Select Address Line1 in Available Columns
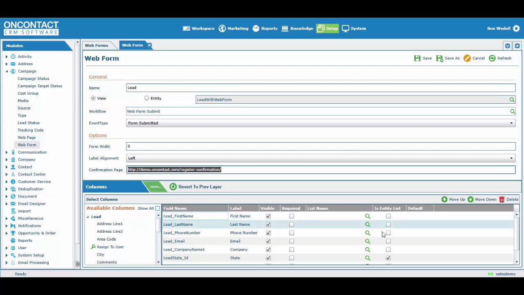 point(110,224)
